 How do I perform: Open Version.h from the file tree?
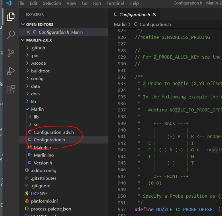coord(43,163)
